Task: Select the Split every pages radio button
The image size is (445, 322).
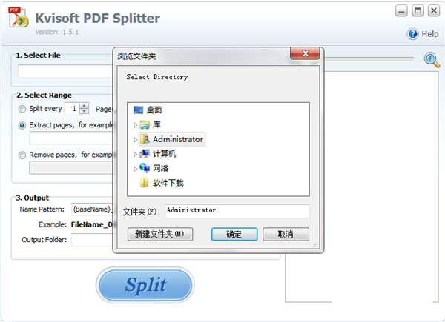Action: click(x=22, y=109)
